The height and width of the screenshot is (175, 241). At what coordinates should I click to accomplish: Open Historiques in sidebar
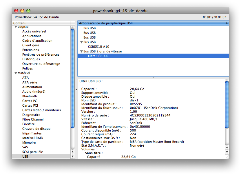click(x=31, y=59)
